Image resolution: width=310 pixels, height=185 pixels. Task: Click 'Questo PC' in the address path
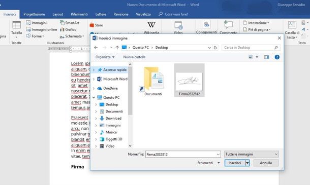pyautogui.click(x=141, y=48)
